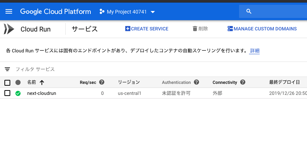Open the hamburger navigation menu
307x163 pixels.
pyautogui.click(x=9, y=11)
